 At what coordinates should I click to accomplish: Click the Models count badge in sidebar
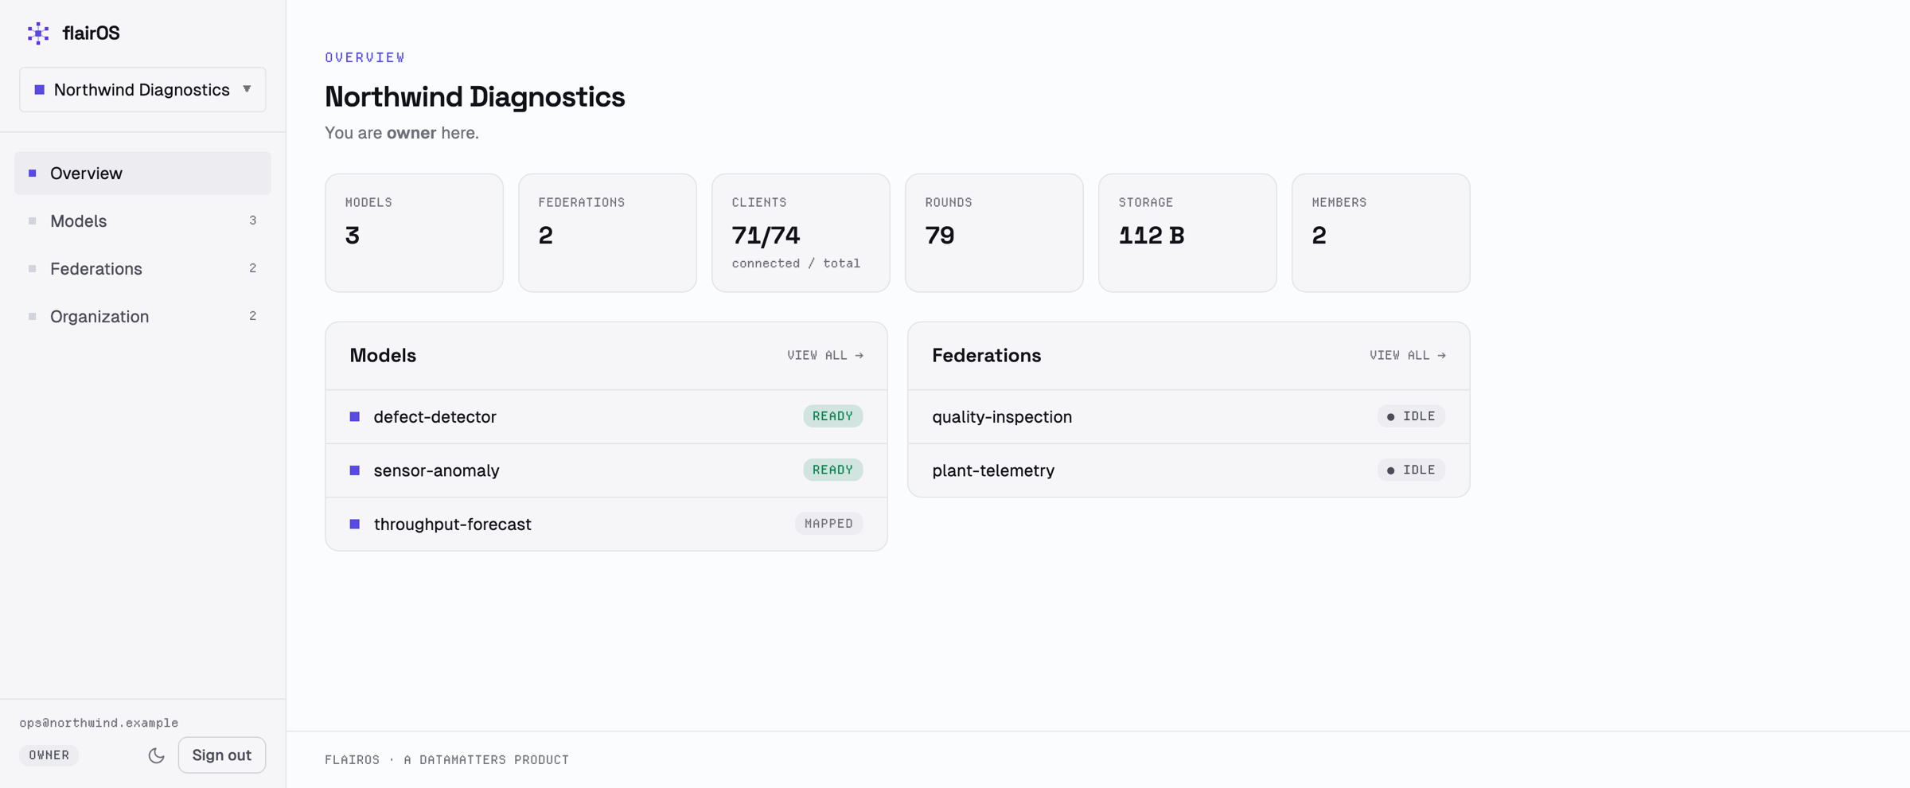click(253, 220)
